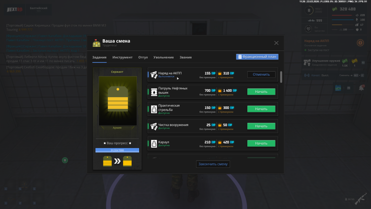Click the weapon icon for Чистка вооружения

click(154, 126)
